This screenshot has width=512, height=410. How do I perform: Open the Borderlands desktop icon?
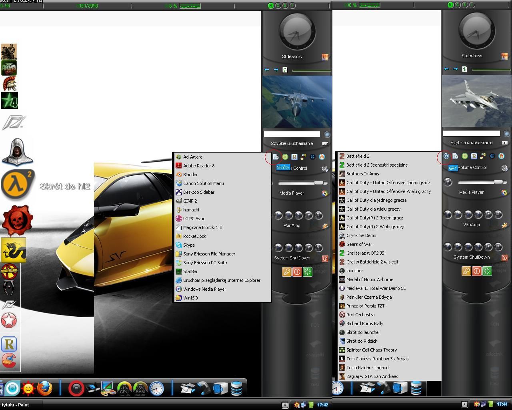pyautogui.click(x=9, y=271)
